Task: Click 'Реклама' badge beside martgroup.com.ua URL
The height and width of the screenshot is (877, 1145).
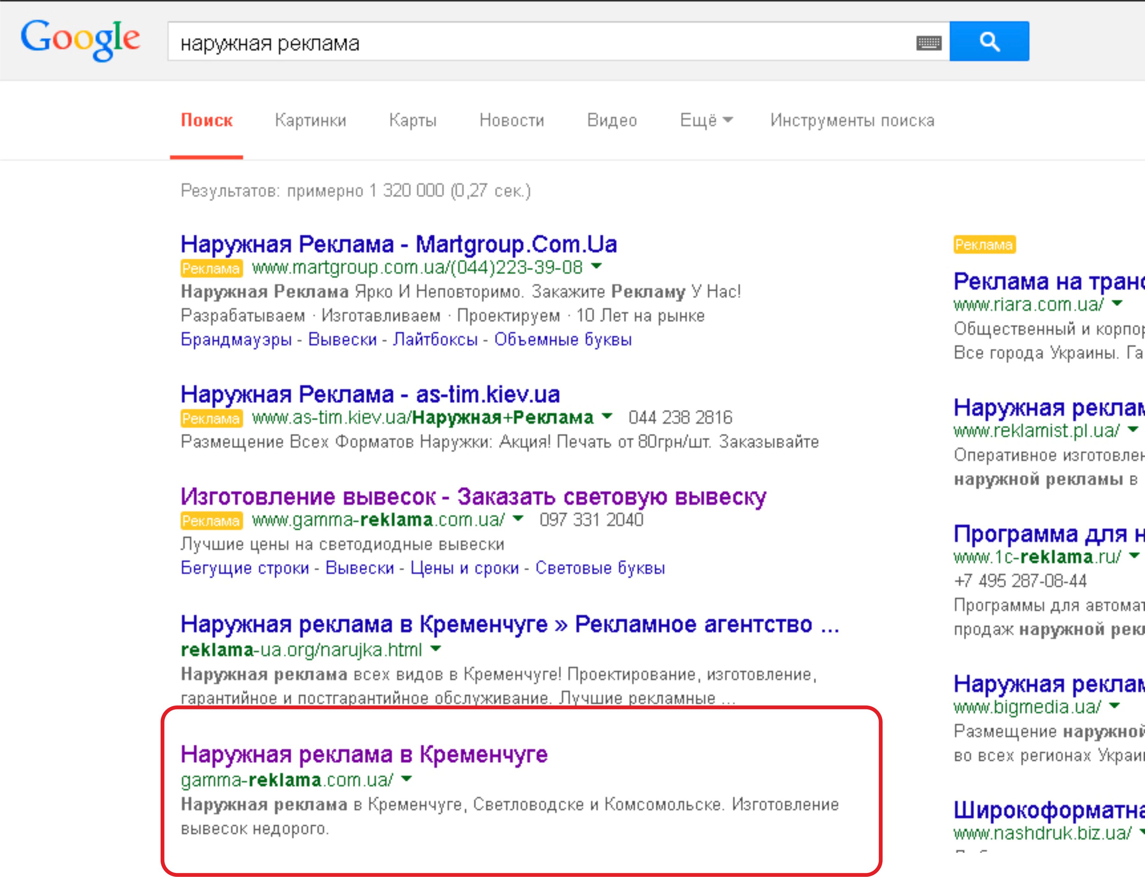Action: 211,268
